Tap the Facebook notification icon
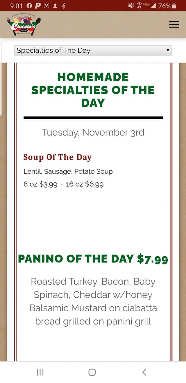This screenshot has width=186, height=383. click(29, 6)
